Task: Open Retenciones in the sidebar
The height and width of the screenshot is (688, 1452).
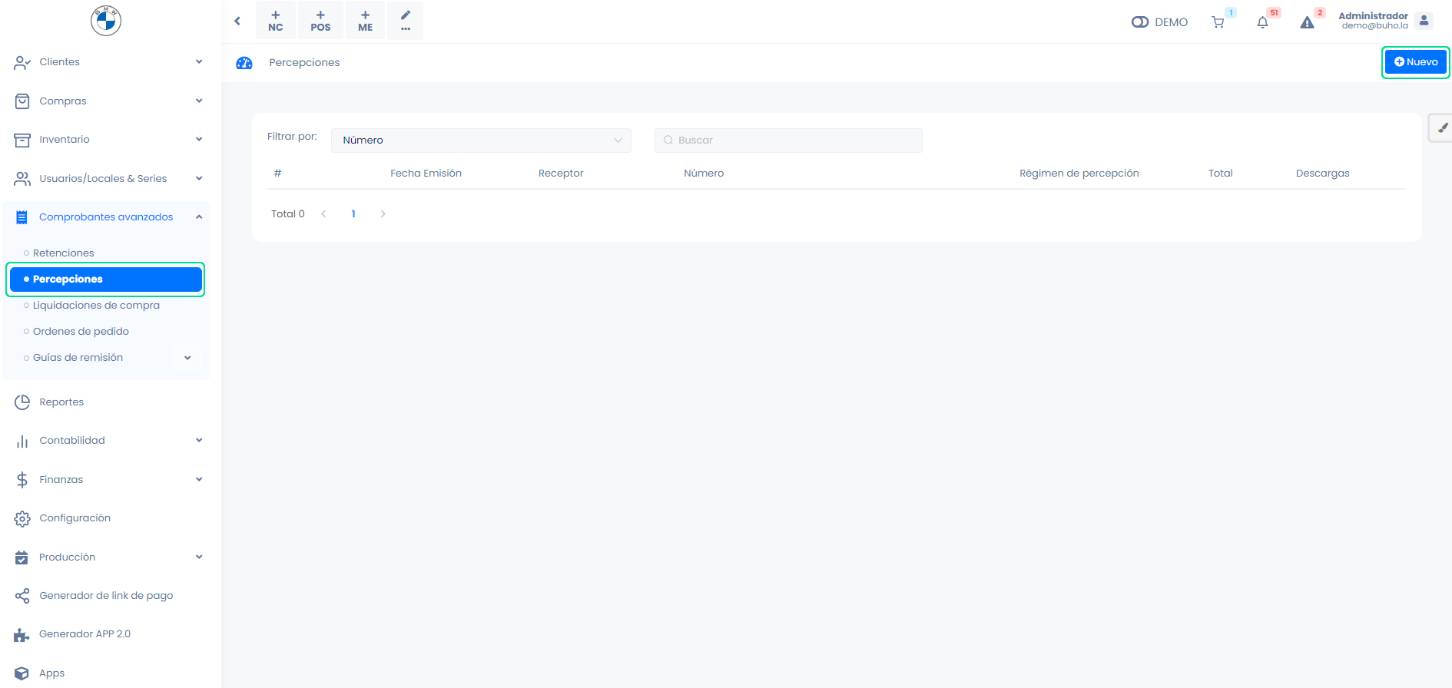Action: [64, 253]
